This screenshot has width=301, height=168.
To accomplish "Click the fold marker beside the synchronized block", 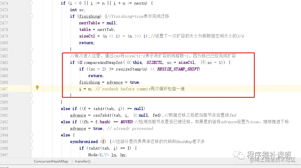I will coord(31,142).
